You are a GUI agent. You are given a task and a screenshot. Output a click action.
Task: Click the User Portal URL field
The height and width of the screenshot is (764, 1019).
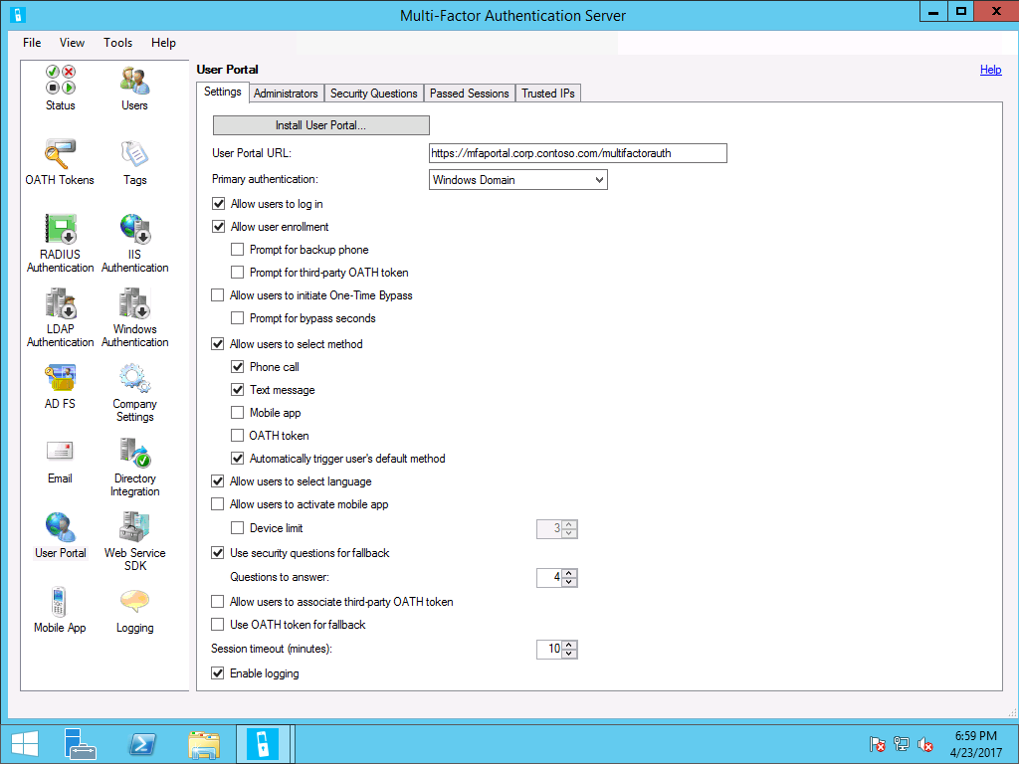pos(577,153)
